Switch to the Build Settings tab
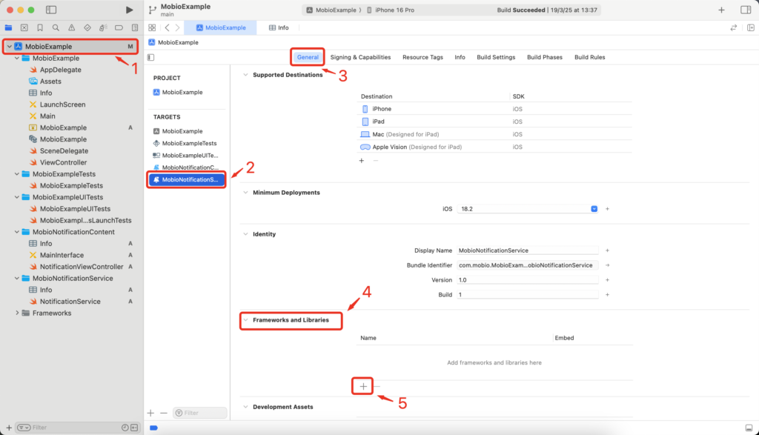 496,57
